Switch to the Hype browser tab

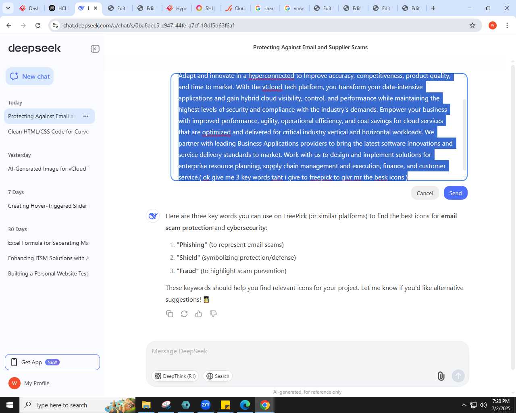click(177, 8)
